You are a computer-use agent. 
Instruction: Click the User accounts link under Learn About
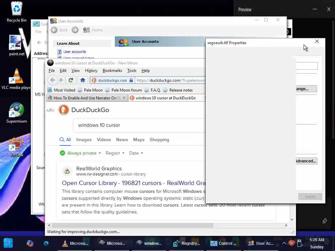(x=75, y=52)
